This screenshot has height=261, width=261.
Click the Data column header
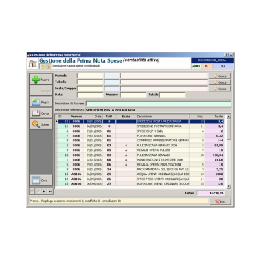[93, 117]
